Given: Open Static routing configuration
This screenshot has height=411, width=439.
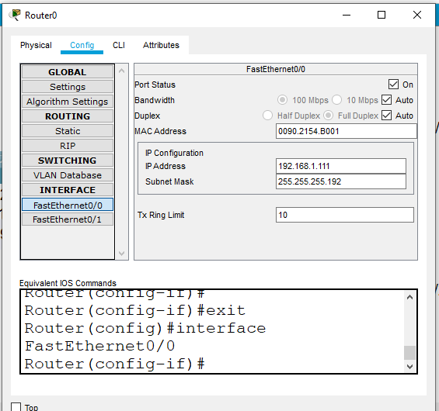Looking at the screenshot, I should [x=68, y=131].
